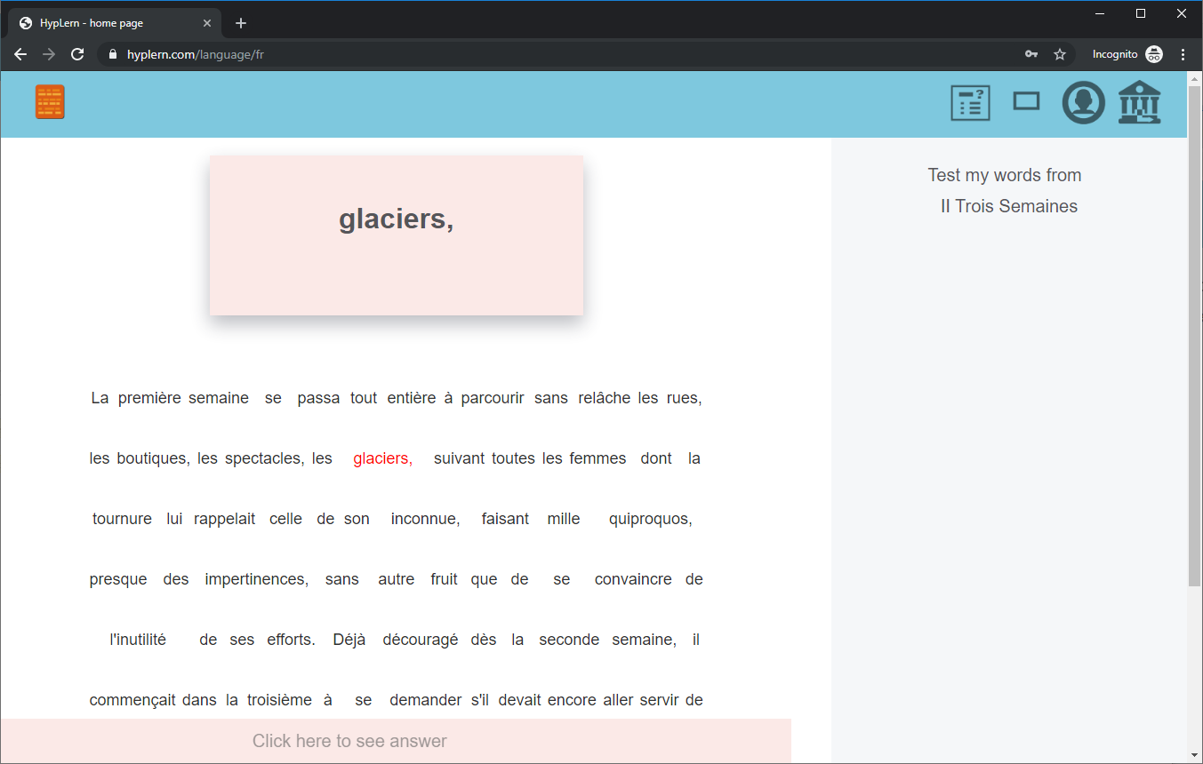Bookmark this page with the star icon
The height and width of the screenshot is (764, 1203).
1060,54
